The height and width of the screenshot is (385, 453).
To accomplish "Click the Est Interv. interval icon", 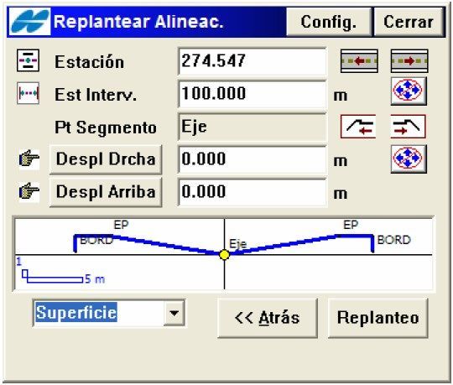I will [28, 93].
